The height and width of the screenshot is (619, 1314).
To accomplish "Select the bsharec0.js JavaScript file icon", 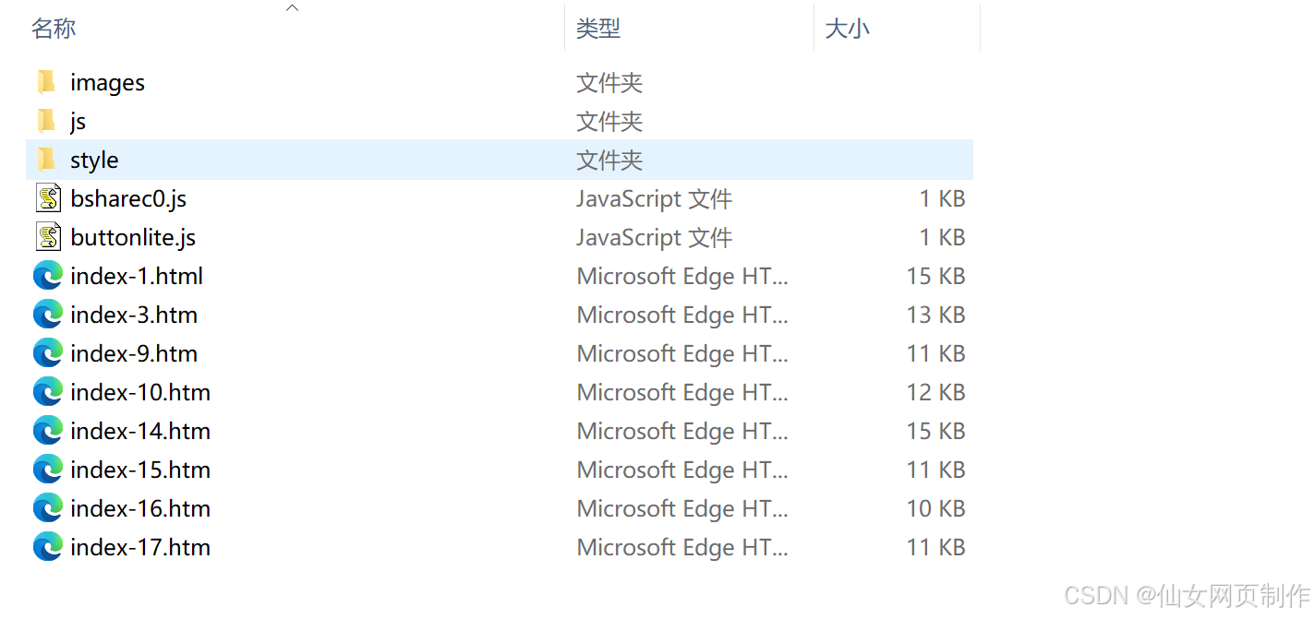I will point(48,197).
